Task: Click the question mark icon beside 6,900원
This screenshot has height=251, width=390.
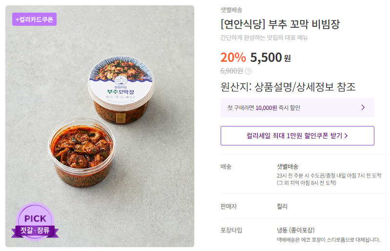Action: click(x=248, y=72)
